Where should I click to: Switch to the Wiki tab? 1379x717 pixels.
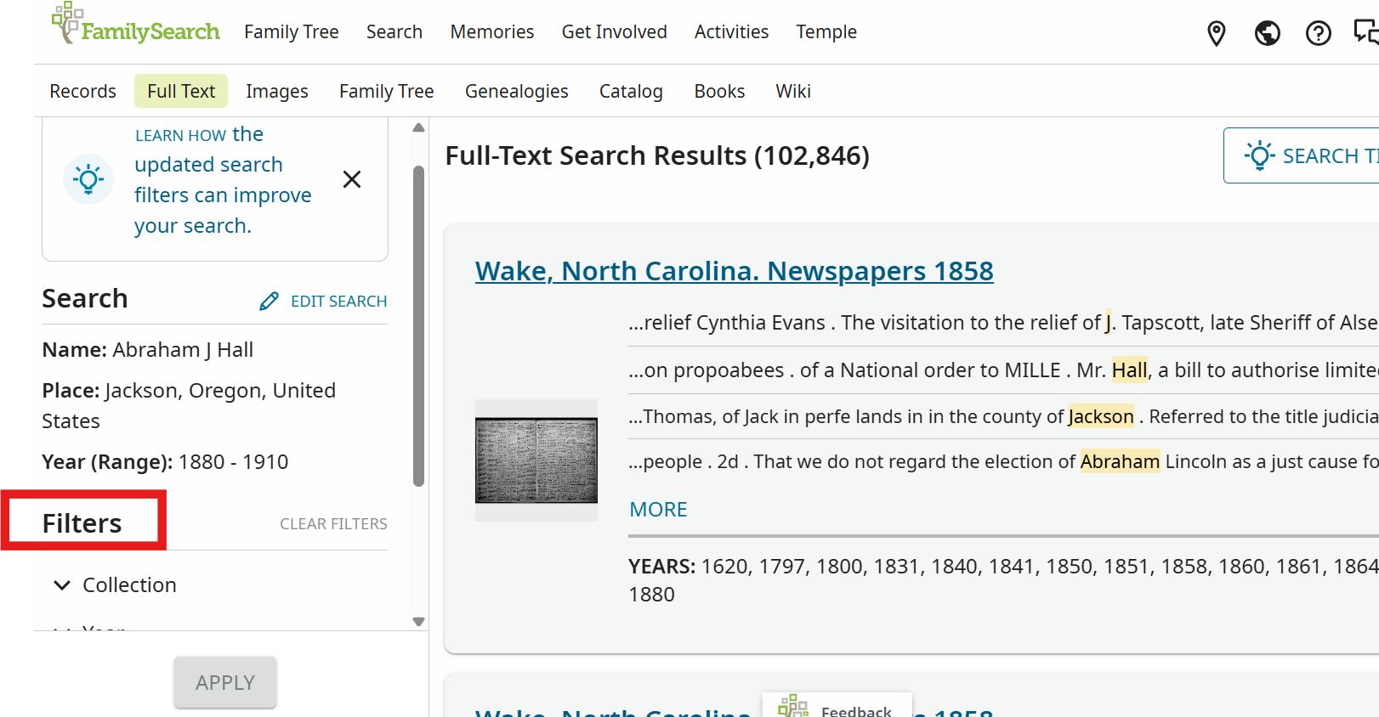point(793,91)
